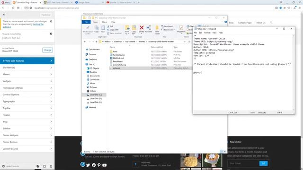
Task: Select screenshot.png in file list
Action: (119, 65)
